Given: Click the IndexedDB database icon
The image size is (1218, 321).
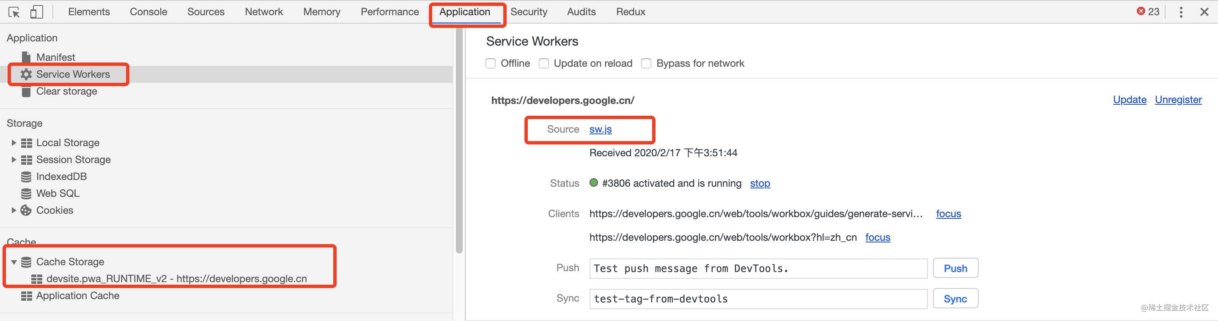Looking at the screenshot, I should (27, 177).
